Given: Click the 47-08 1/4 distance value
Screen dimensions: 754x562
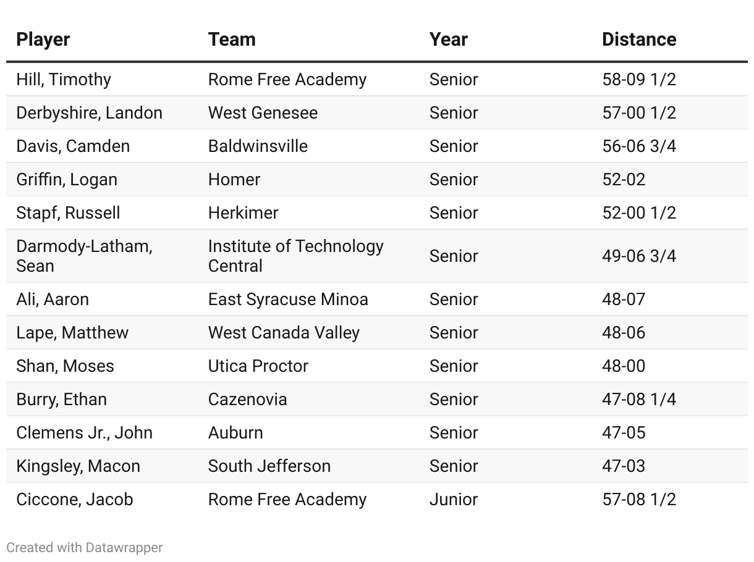Looking at the screenshot, I should 638,400.
